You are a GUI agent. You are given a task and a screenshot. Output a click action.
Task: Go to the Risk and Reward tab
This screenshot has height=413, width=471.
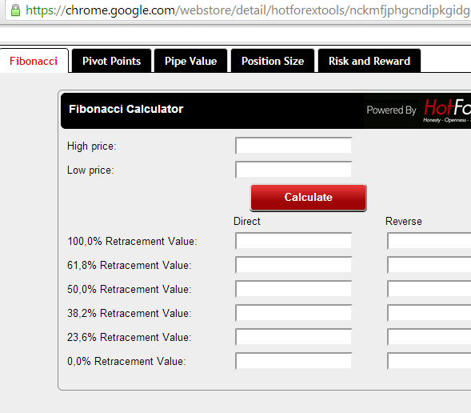[369, 61]
